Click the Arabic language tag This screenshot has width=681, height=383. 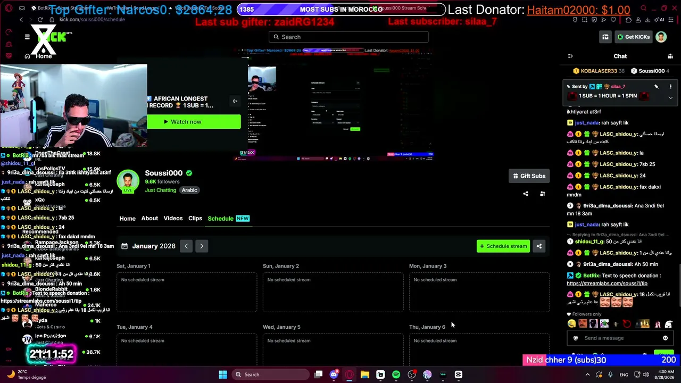(x=189, y=190)
